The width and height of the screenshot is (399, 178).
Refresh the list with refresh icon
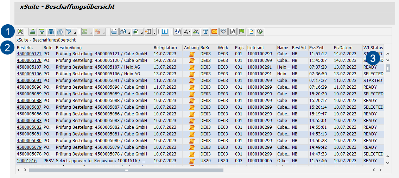pos(178,32)
